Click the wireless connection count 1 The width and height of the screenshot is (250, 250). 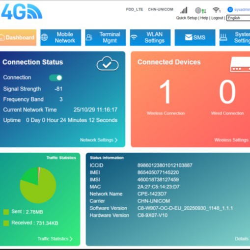pos(166,91)
